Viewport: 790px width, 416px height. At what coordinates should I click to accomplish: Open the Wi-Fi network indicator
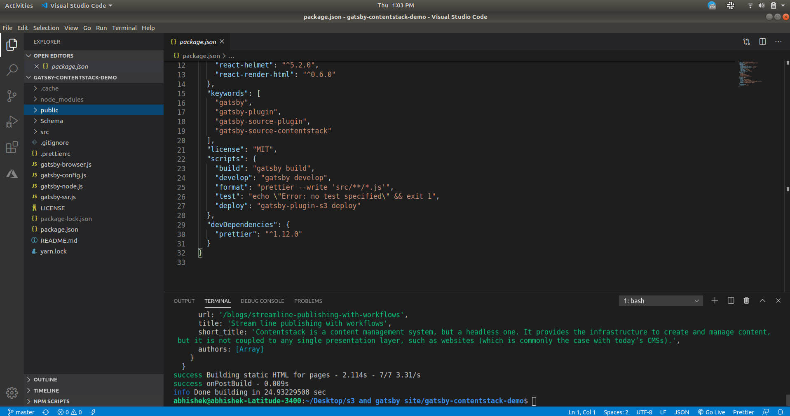pyautogui.click(x=750, y=5)
